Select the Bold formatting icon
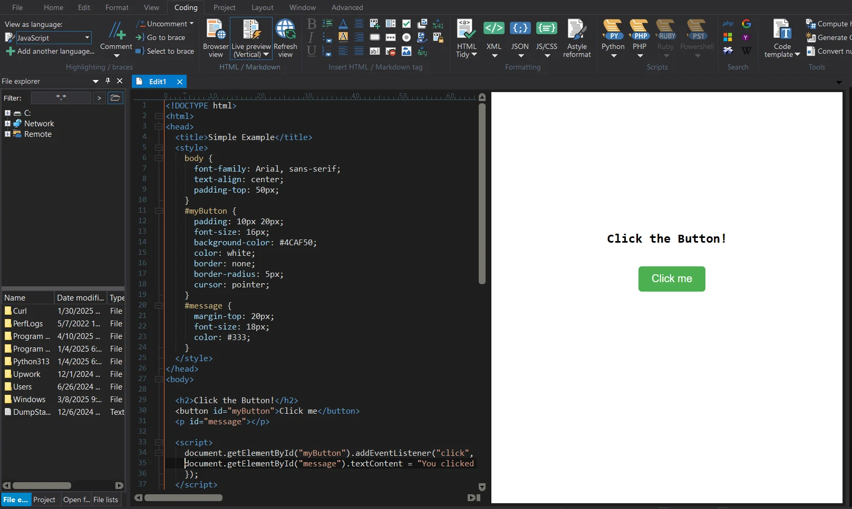This screenshot has width=852, height=509. coord(311,24)
